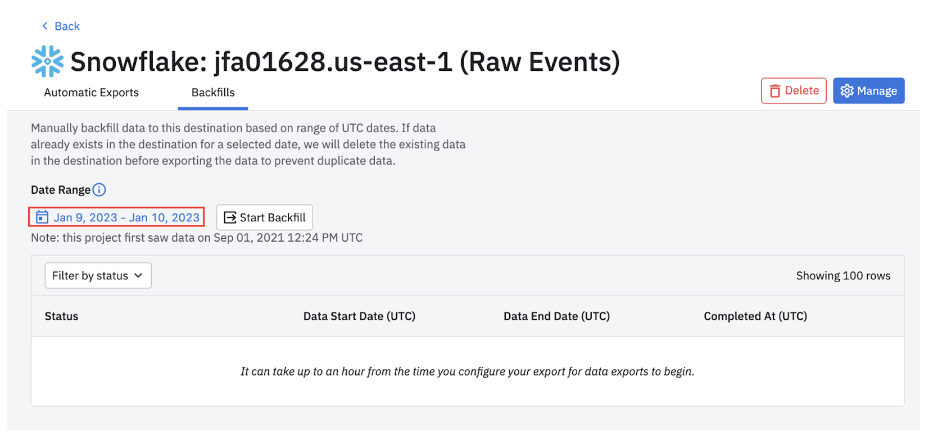Click the Data End Date (UTC) header
Screen dimensions: 933x436
pos(556,316)
